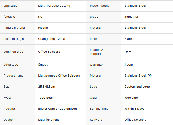Select the "Industrial" grade value
The width and height of the screenshot is (173, 125).
point(131,17)
